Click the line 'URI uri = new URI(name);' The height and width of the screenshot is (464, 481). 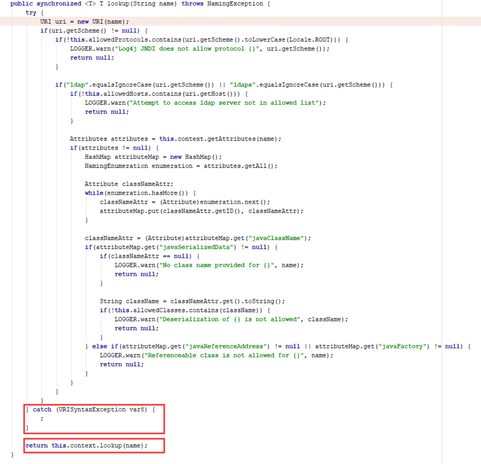point(84,21)
